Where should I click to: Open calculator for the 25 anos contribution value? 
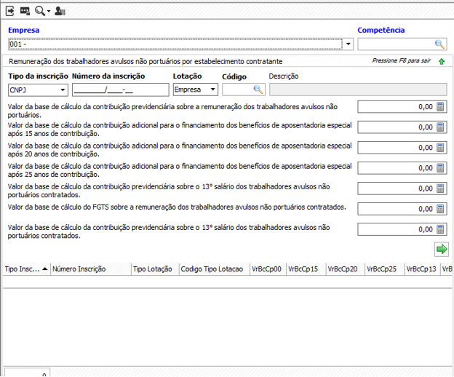click(x=440, y=168)
